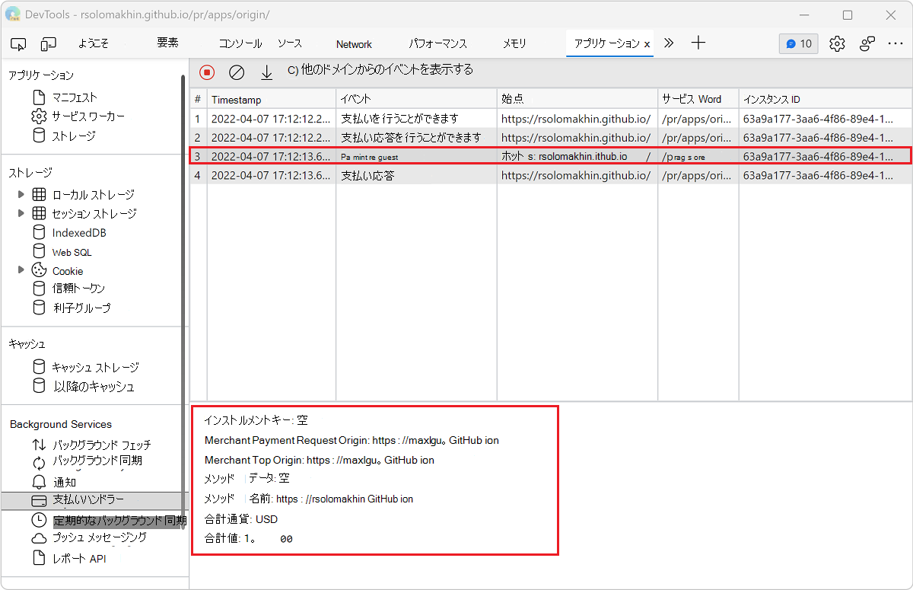Sort by 始点 column header

577,99
